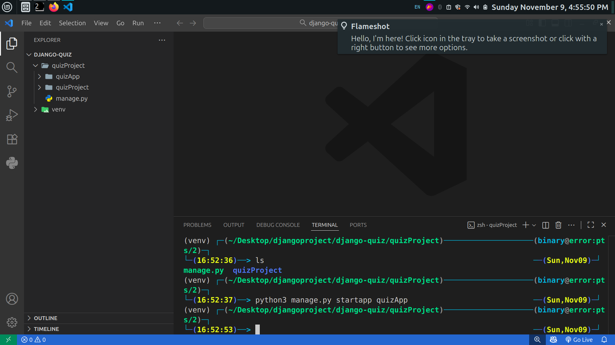Switch to the DEBUG CONSOLE tab
Image resolution: width=615 pixels, height=345 pixels.
coord(278,225)
